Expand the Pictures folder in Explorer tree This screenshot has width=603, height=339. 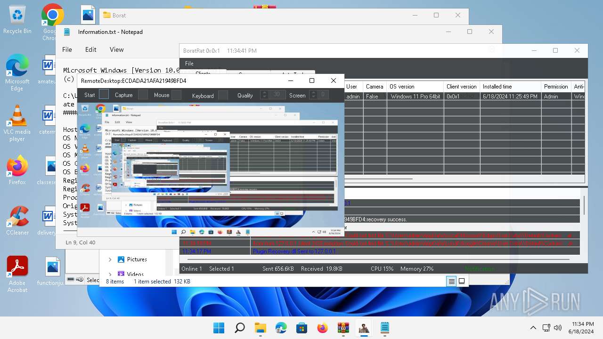point(110,259)
